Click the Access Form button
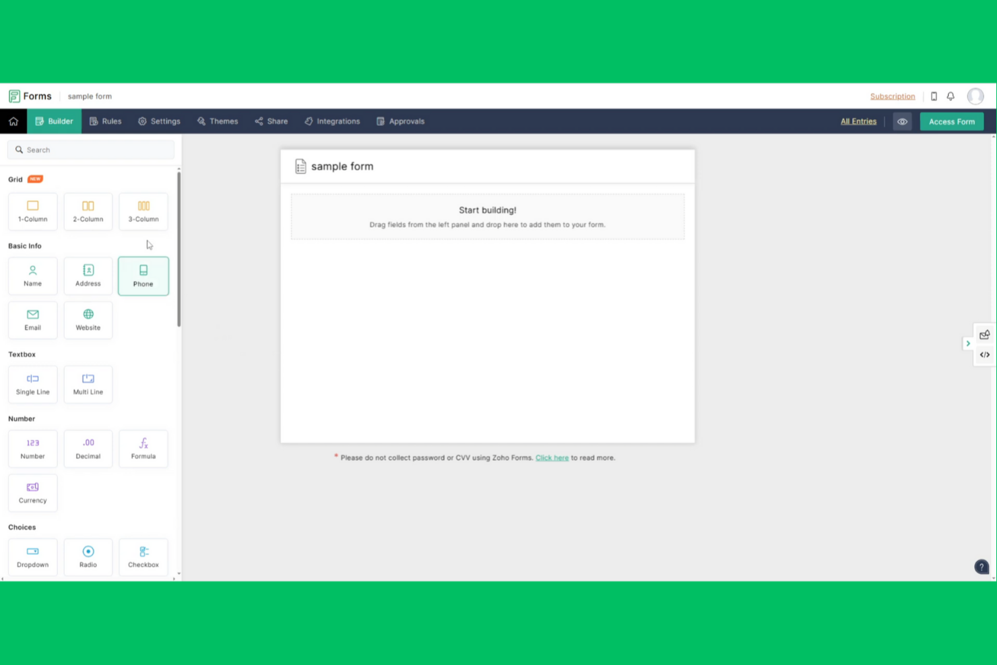This screenshot has width=997, height=665. pos(951,121)
